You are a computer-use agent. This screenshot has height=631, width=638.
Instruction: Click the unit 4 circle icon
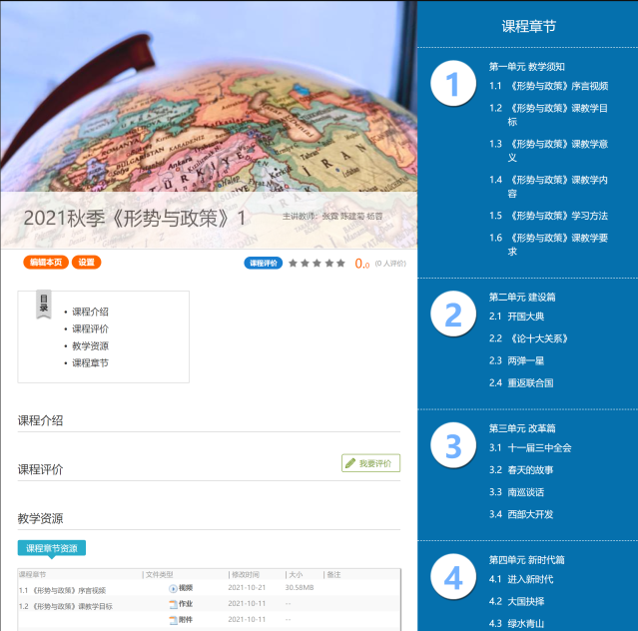(x=453, y=578)
